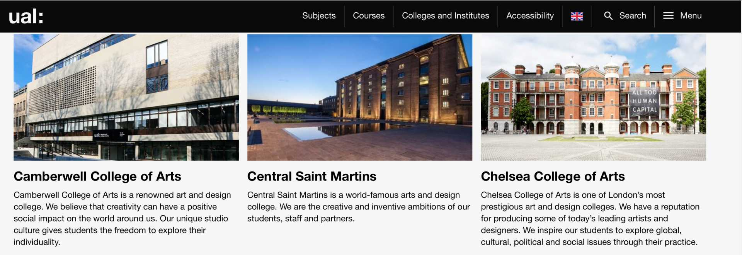The width and height of the screenshot is (742, 255).
Task: Click the 'All Too Human Capital' banner
Action: (x=644, y=101)
